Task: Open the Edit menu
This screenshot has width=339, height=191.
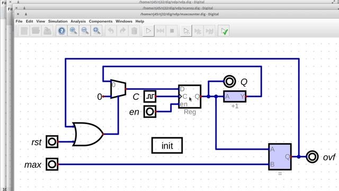Action: [x=30, y=21]
